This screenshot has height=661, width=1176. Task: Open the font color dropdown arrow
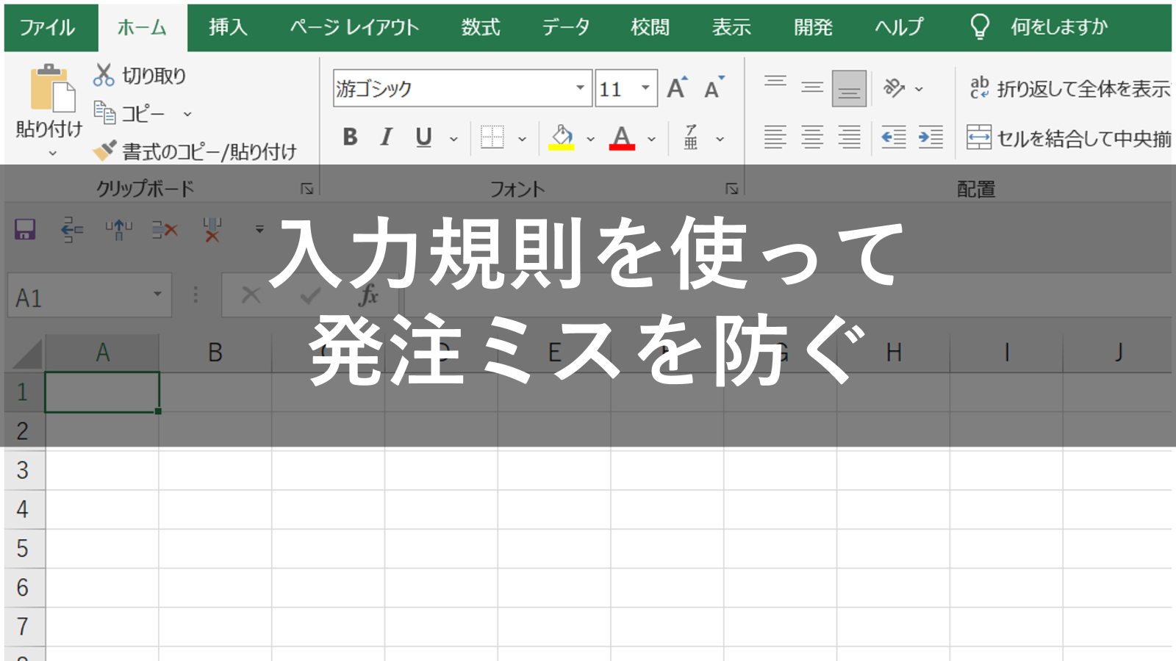click(x=651, y=138)
